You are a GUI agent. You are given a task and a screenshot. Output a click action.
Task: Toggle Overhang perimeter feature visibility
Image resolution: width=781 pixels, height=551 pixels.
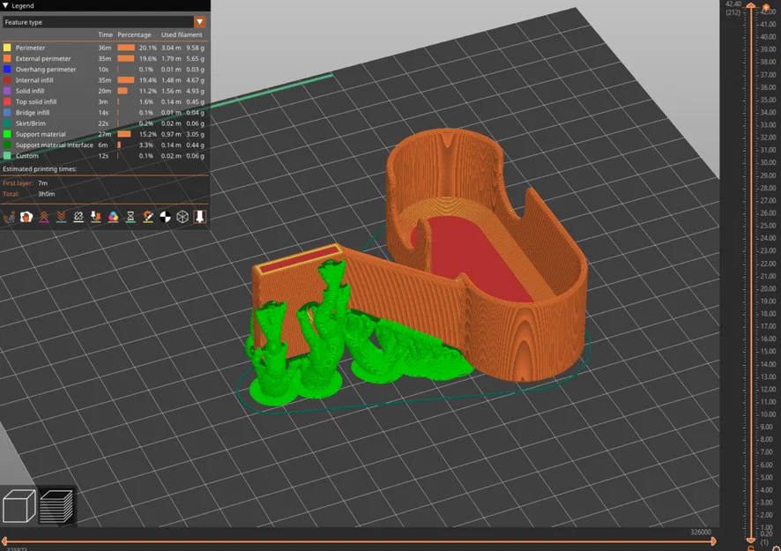[104, 70]
